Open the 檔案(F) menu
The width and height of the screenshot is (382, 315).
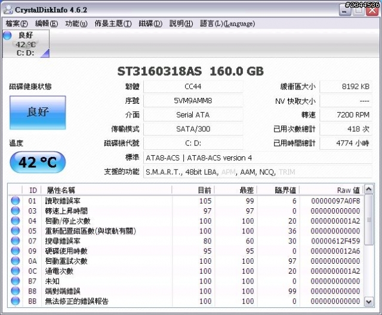coord(17,24)
